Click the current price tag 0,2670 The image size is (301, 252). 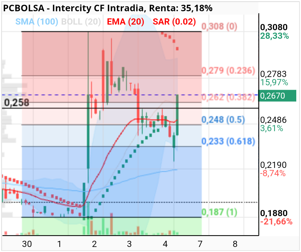277,96
